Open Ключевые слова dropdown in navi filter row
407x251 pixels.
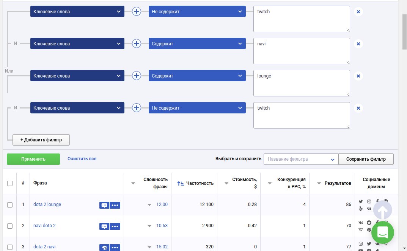(77, 43)
